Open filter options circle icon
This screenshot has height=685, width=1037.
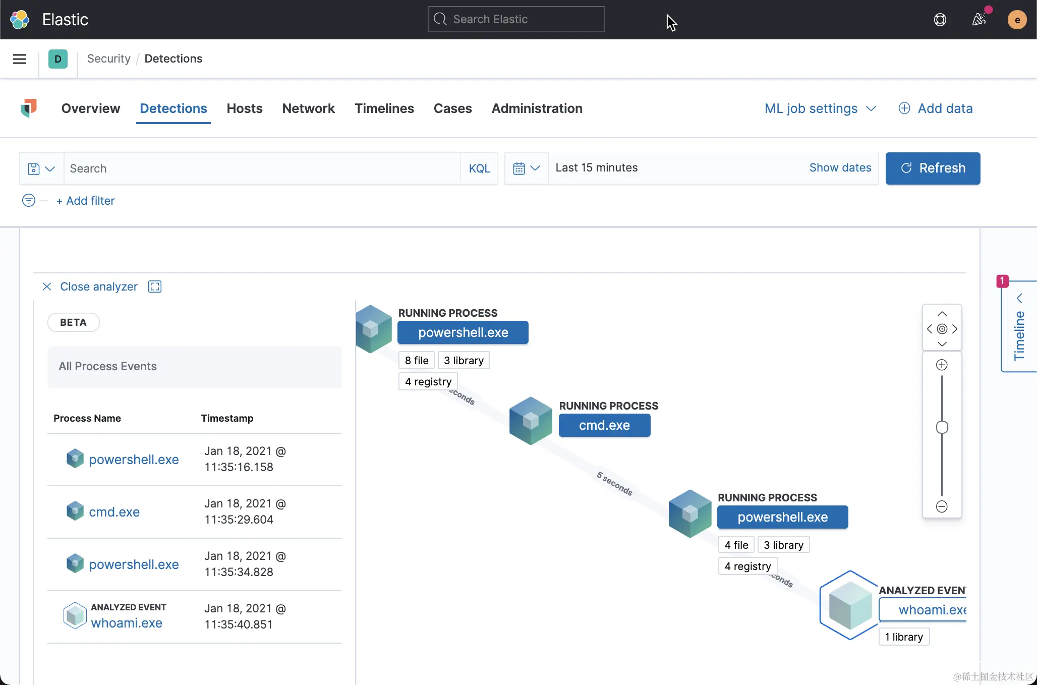coord(29,200)
